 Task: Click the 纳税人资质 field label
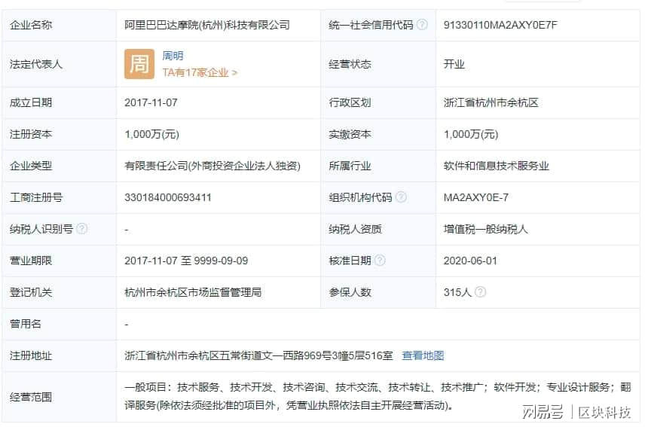(356, 229)
